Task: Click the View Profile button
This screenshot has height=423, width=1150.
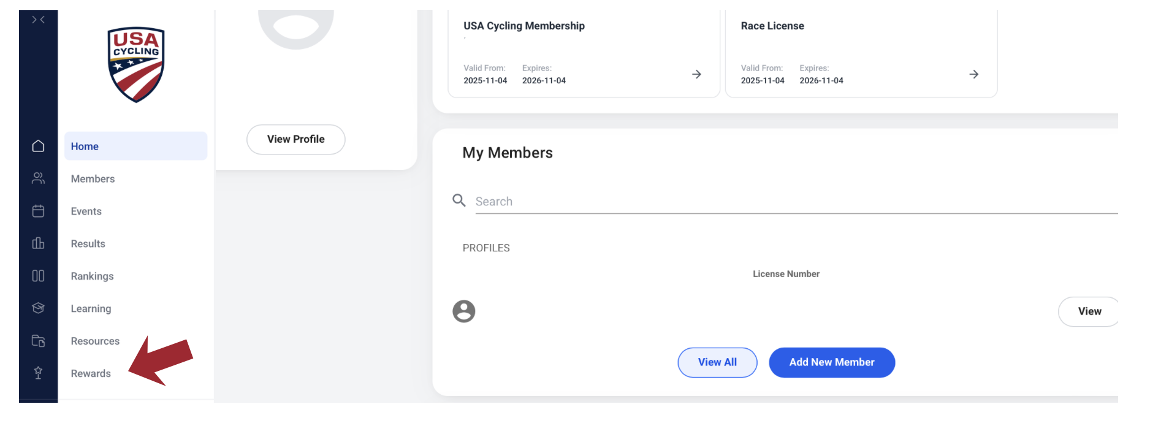Action: tap(295, 140)
